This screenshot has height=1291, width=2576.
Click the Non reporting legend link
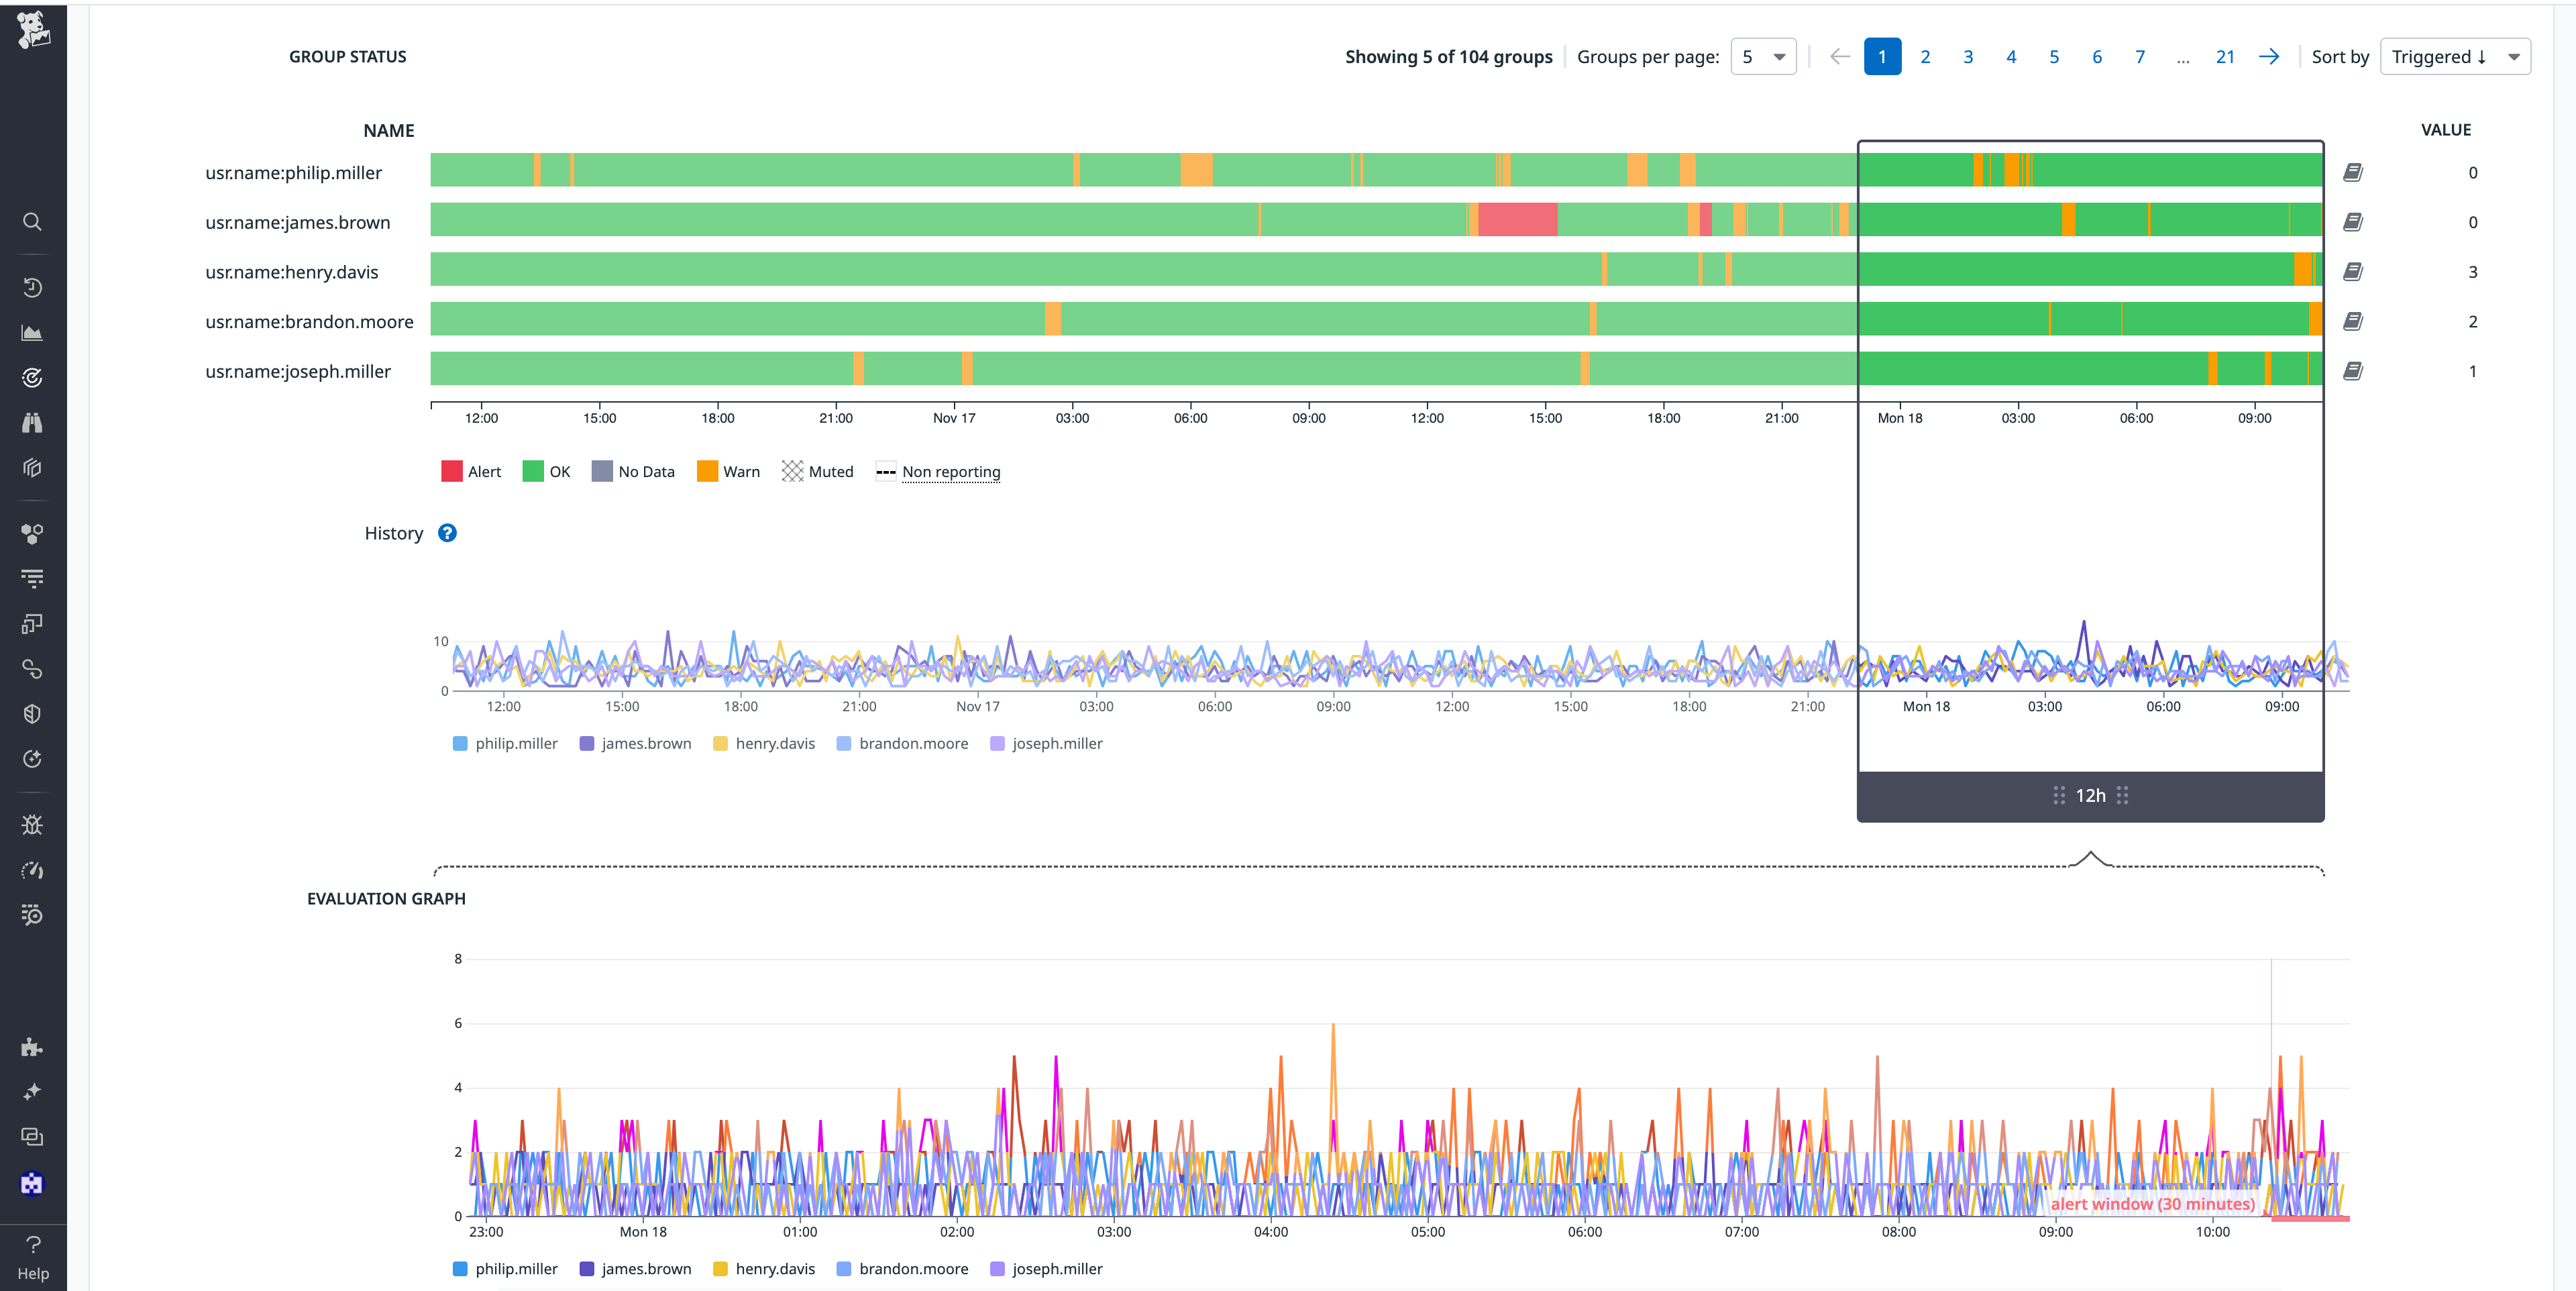coord(950,471)
